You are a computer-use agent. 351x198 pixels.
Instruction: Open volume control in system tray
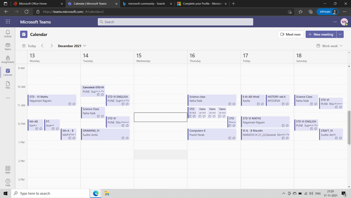click(x=311, y=193)
